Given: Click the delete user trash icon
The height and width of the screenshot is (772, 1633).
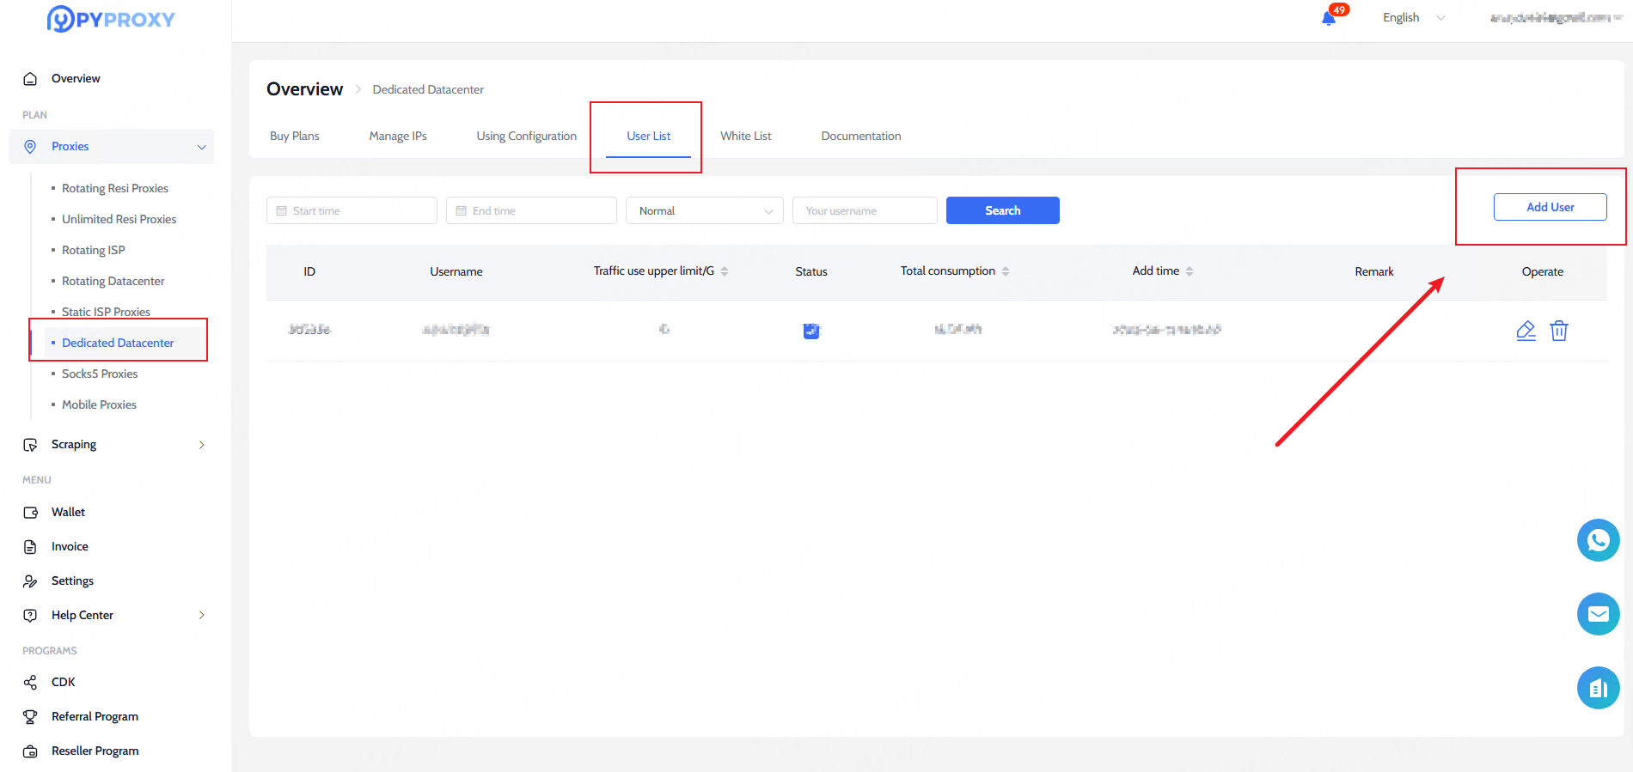Looking at the screenshot, I should pyautogui.click(x=1558, y=331).
